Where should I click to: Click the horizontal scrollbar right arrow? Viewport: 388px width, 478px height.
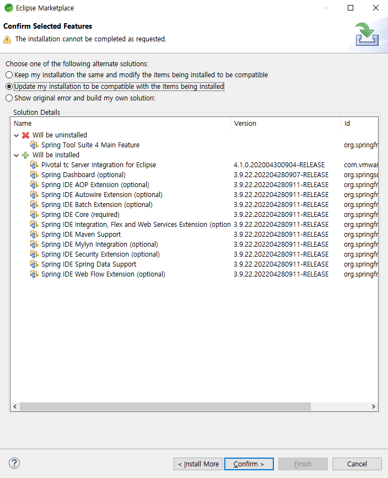pyautogui.click(x=373, y=406)
